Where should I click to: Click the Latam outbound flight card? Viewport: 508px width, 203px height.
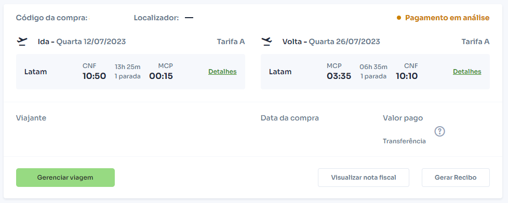(x=130, y=72)
